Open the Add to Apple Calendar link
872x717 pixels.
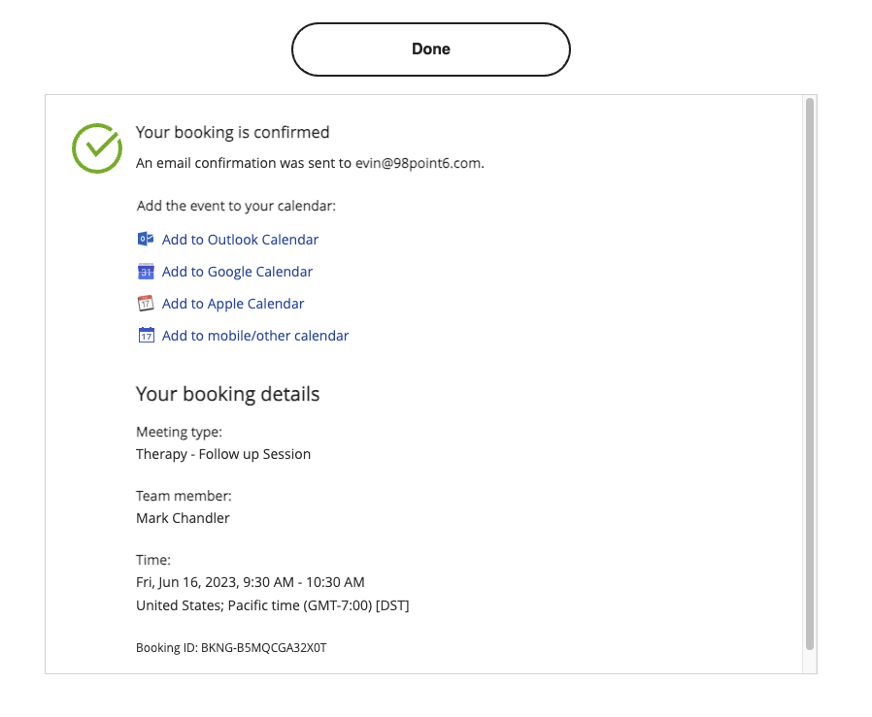[x=233, y=304]
